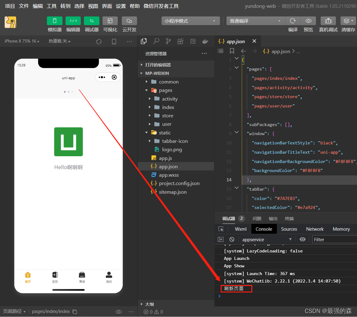This screenshot has width=357, height=317.
Task: Open the 设置 menu
Action: pyautogui.click(x=121, y=6)
